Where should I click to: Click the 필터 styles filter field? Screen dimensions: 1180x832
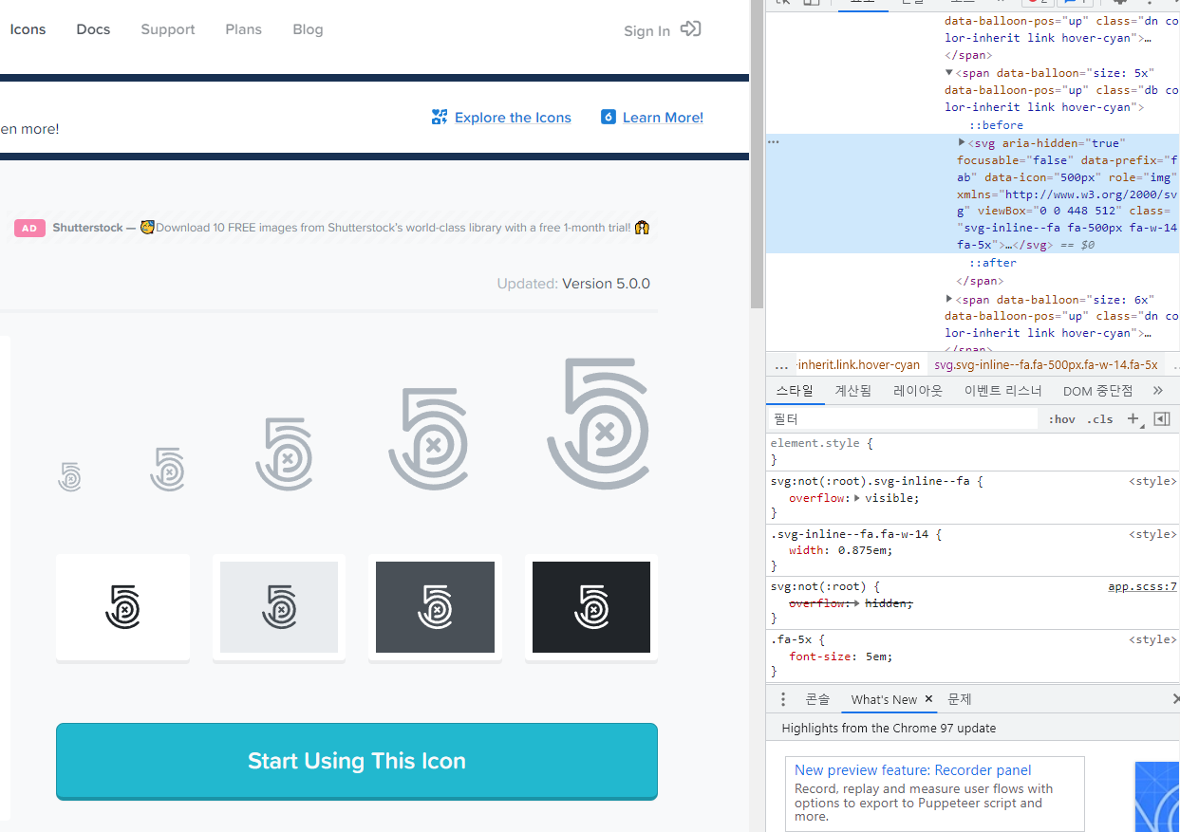pyautogui.click(x=903, y=418)
